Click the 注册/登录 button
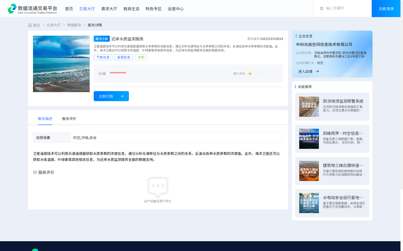 pyautogui.click(x=386, y=9)
